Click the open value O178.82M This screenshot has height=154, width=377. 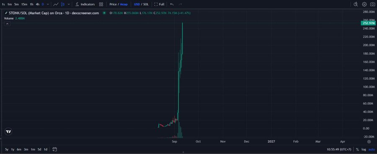click(x=116, y=13)
